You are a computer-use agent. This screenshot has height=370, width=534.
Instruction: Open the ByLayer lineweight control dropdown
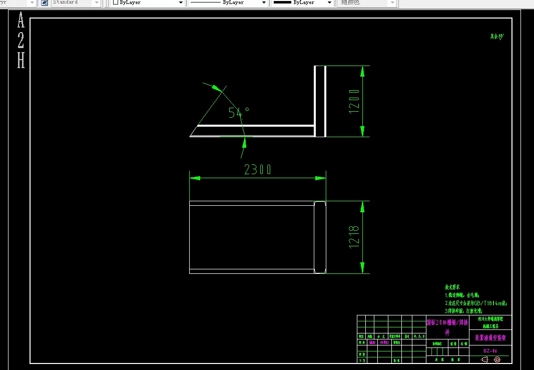(x=302, y=3)
